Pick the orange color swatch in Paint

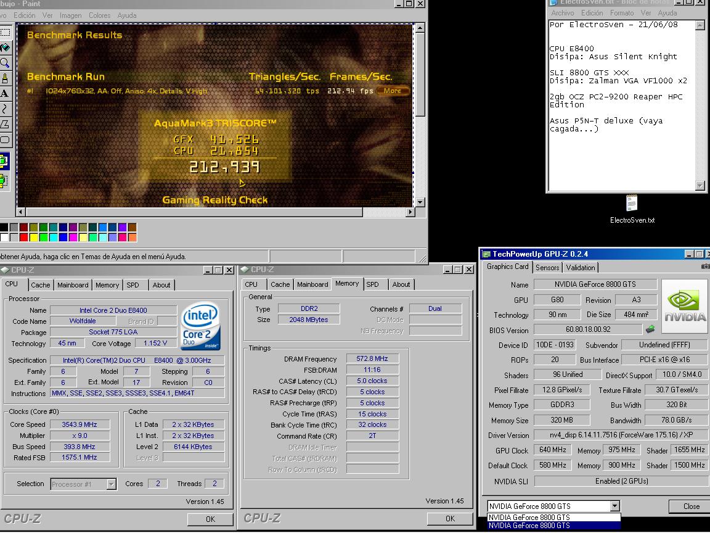click(x=133, y=237)
